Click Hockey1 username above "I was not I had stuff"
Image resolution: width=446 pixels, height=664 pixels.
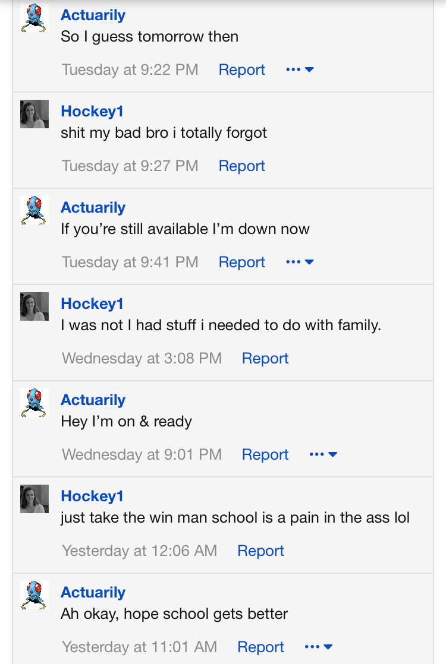click(x=92, y=303)
